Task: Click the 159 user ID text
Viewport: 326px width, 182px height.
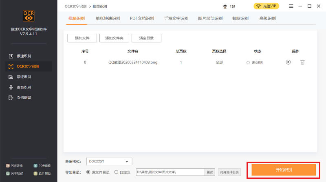Action: click(x=232, y=6)
